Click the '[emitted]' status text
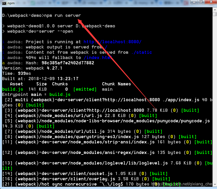Viewport: 217px width, 189px height. pos(85,89)
